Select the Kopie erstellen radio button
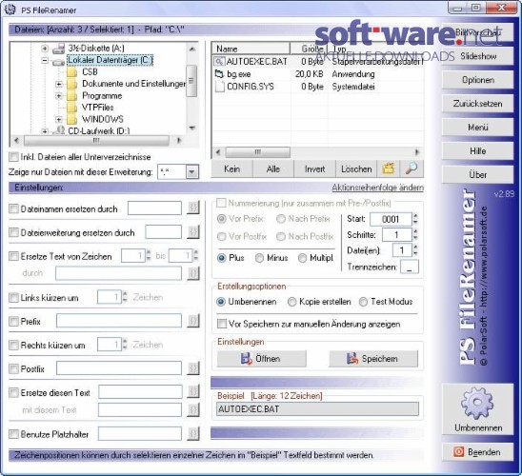 pos(292,302)
